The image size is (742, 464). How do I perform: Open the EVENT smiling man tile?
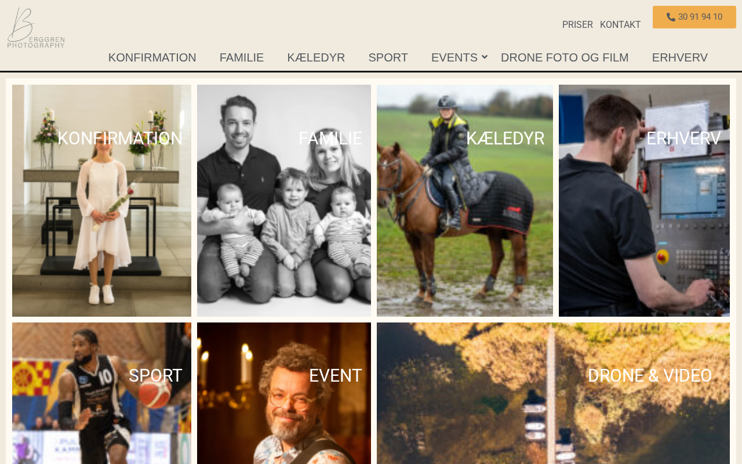284,393
